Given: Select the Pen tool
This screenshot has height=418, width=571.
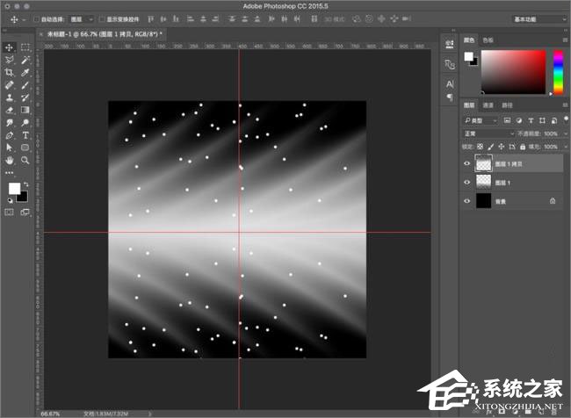Looking at the screenshot, I should (9, 135).
